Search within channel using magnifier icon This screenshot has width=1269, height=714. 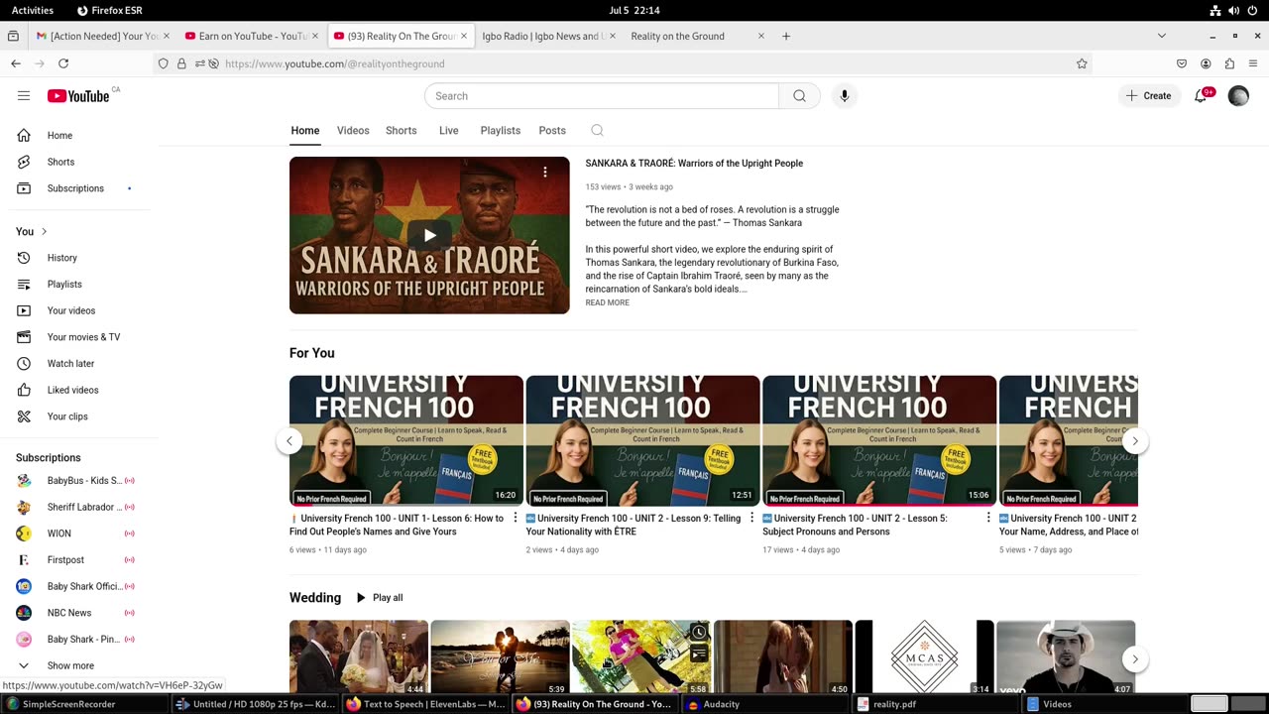pyautogui.click(x=597, y=130)
